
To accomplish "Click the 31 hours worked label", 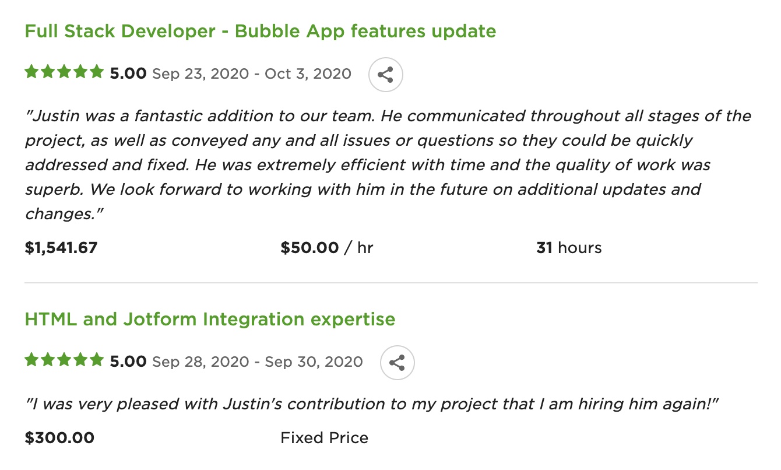I will (568, 248).
